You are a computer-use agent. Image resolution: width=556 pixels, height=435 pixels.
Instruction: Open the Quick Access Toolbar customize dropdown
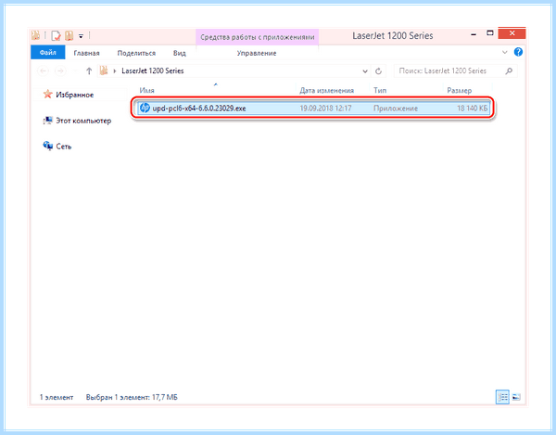[81, 36]
